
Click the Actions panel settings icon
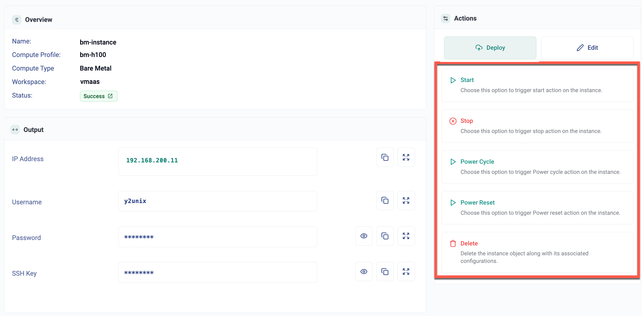click(x=446, y=18)
